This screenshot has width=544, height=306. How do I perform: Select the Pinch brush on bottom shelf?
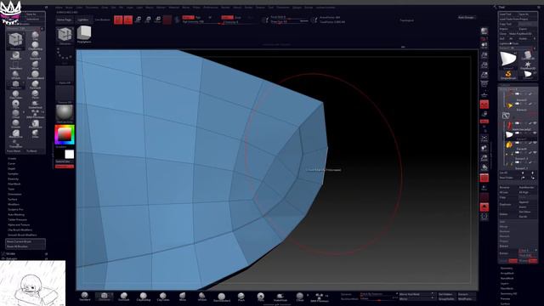click(241, 297)
